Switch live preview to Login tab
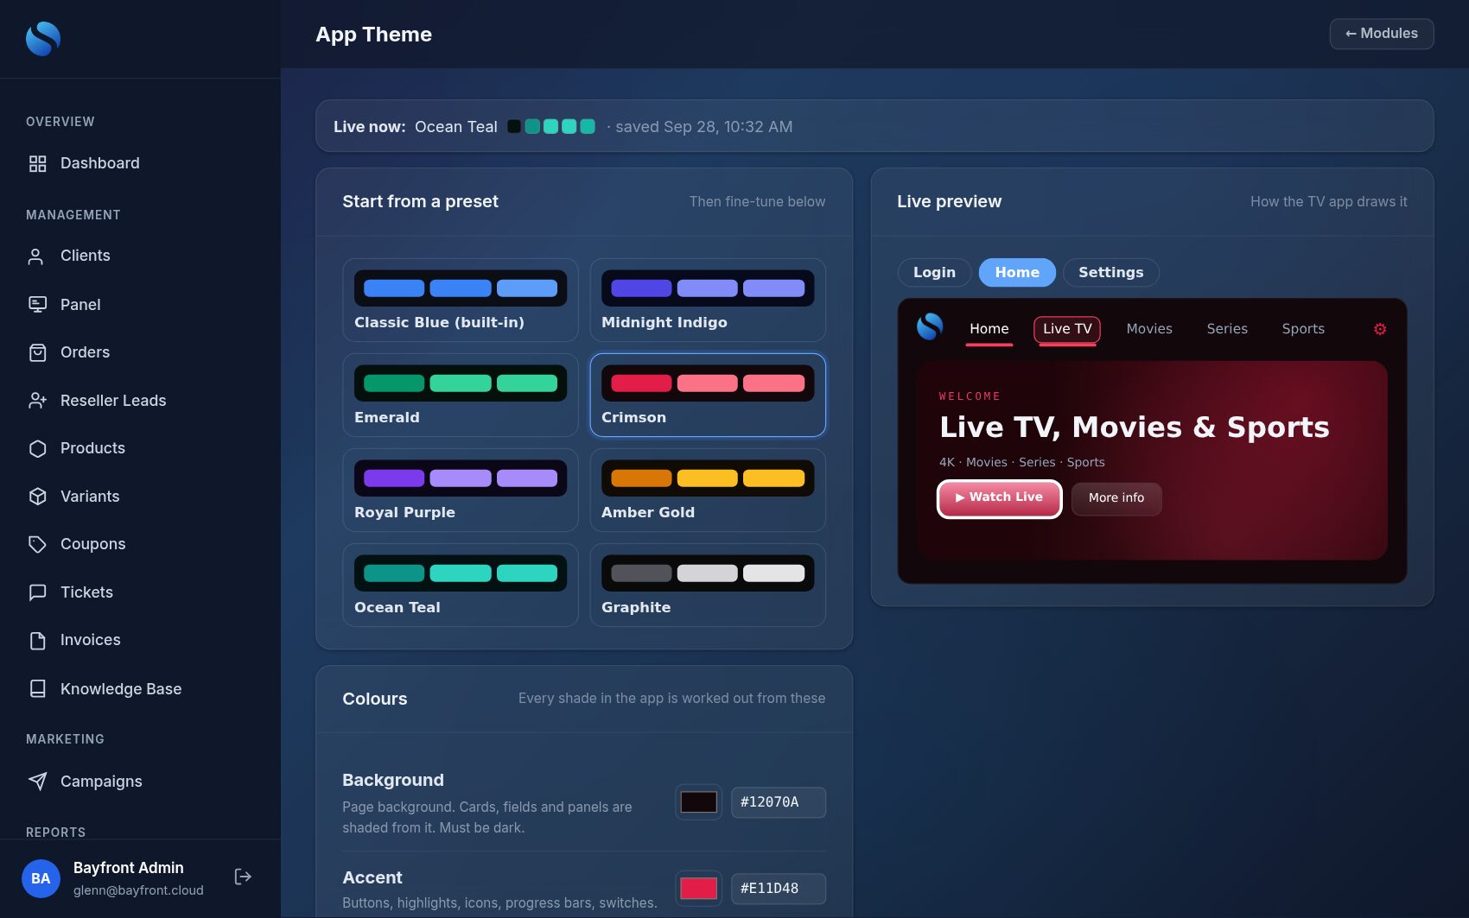 tap(934, 272)
